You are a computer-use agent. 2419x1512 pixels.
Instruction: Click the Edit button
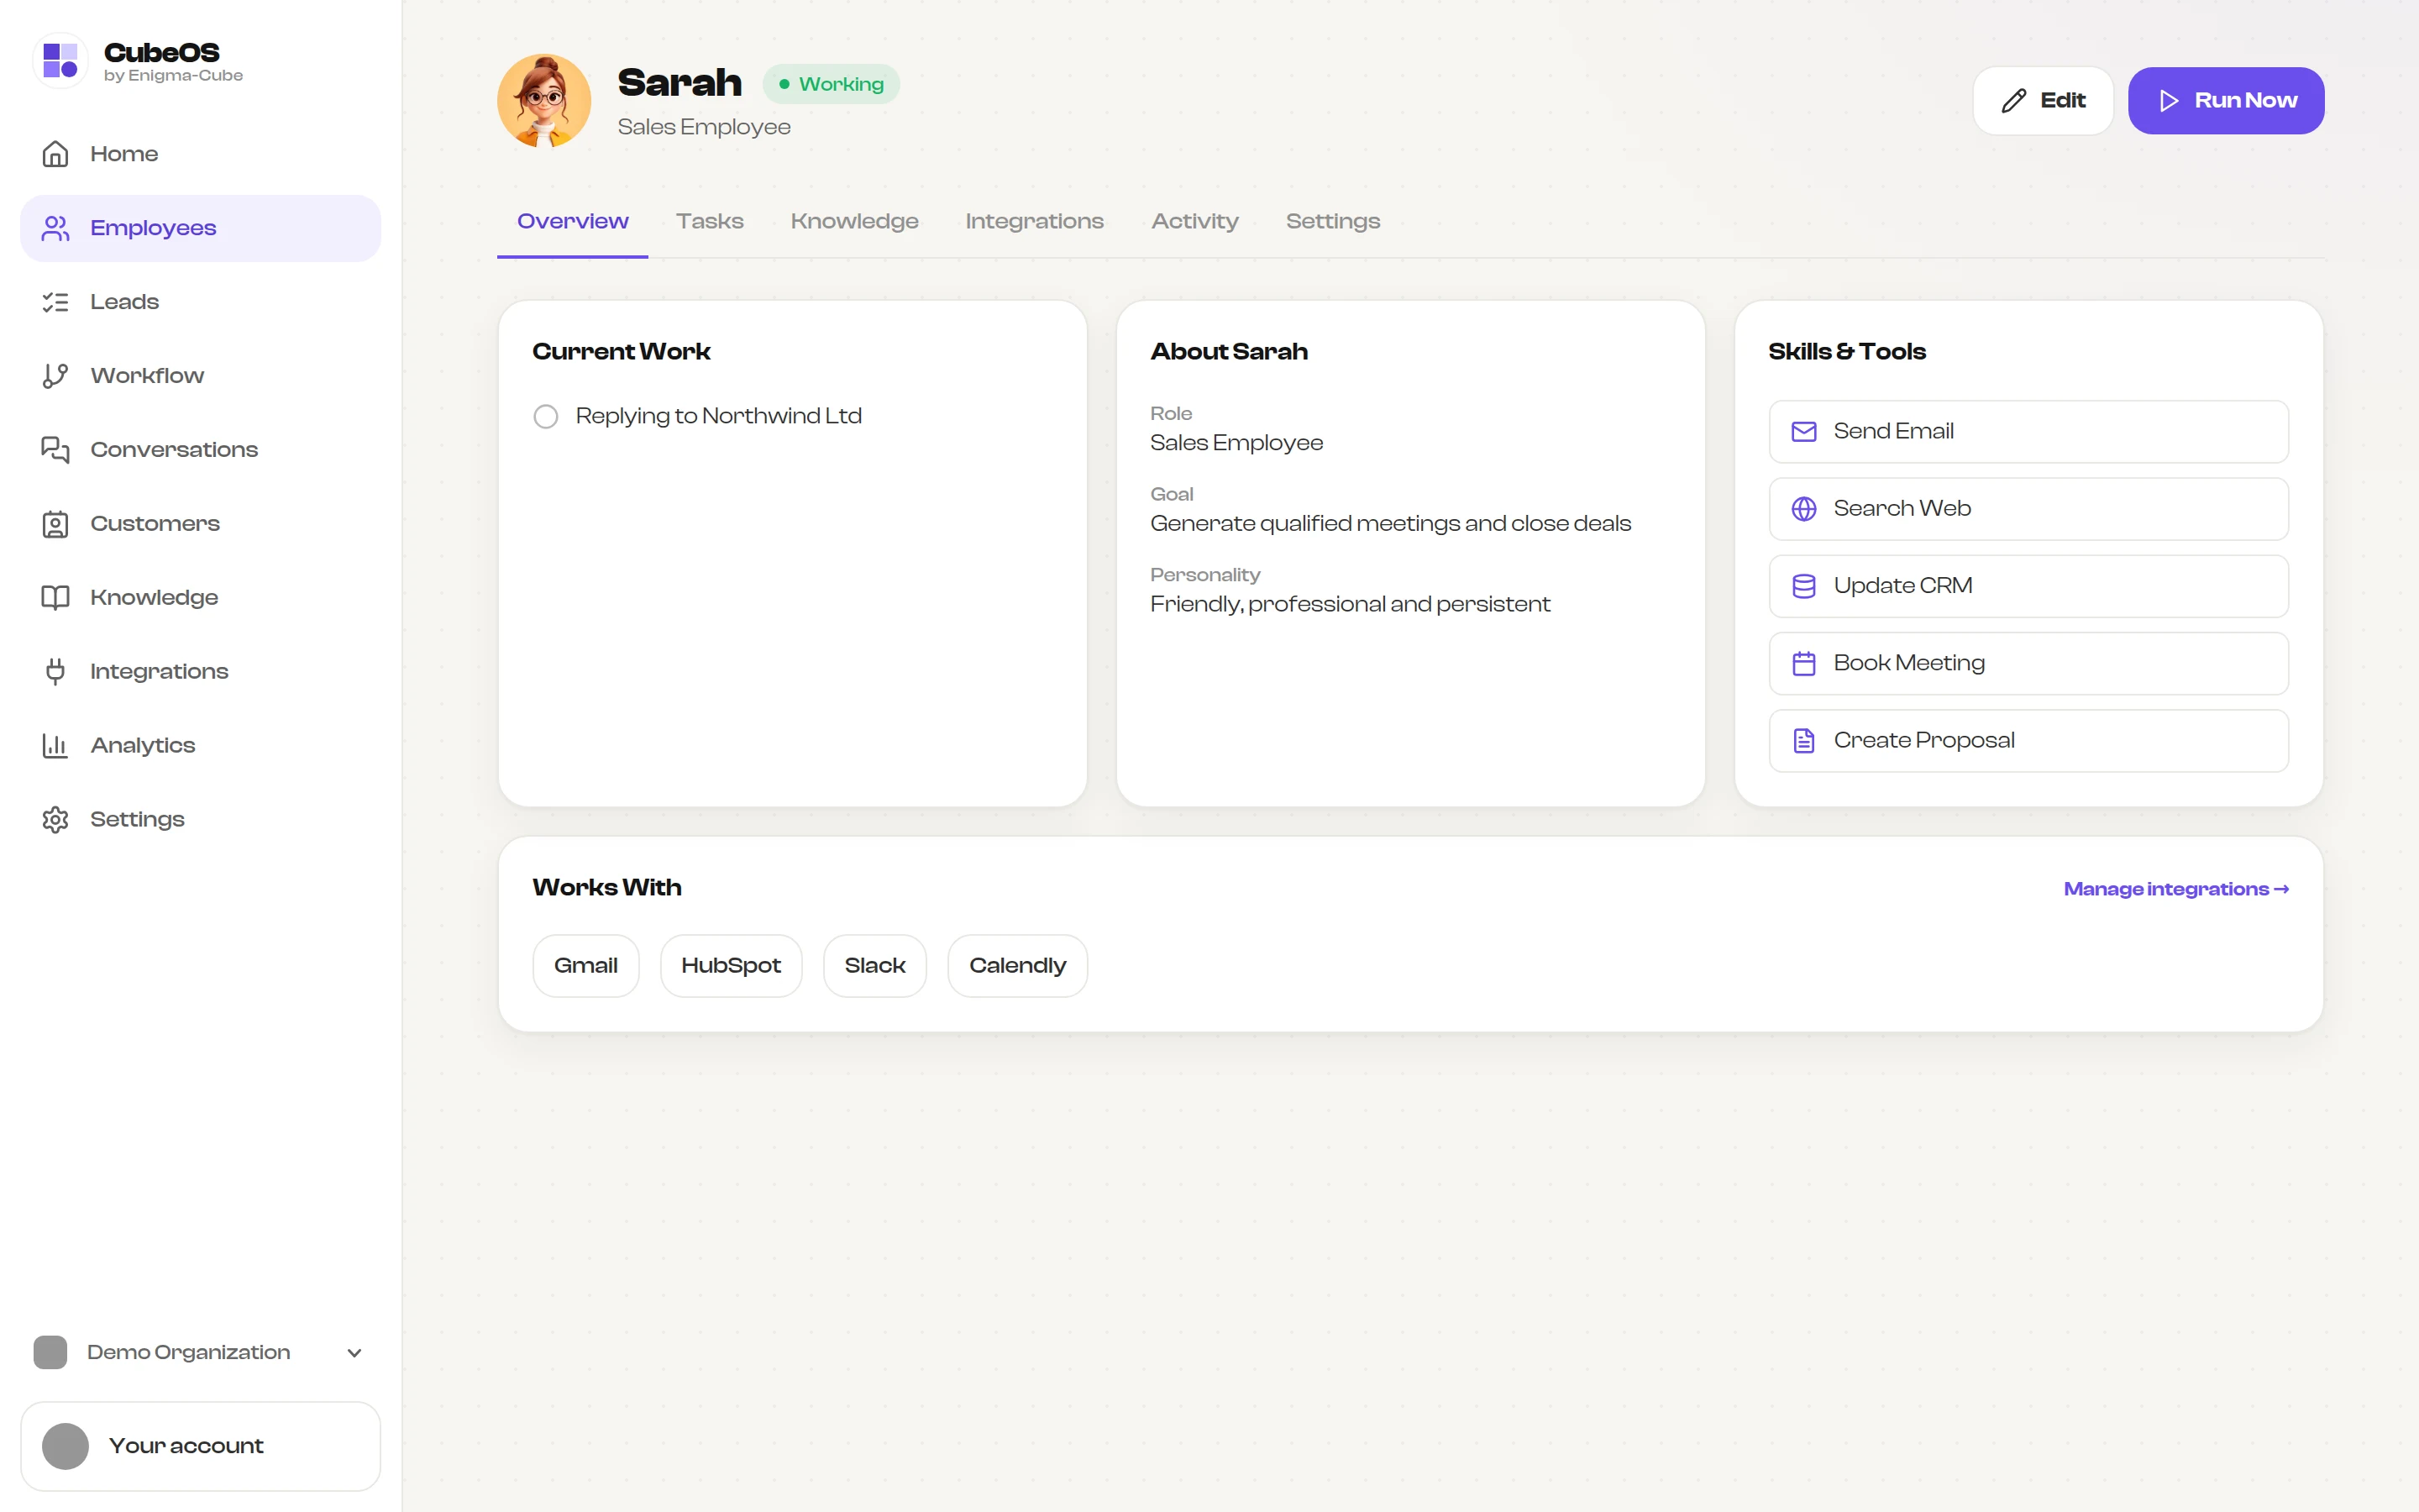[x=2042, y=101]
